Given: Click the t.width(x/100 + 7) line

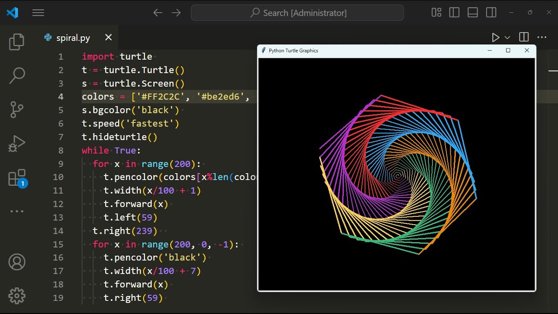Looking at the screenshot, I should [x=152, y=271].
